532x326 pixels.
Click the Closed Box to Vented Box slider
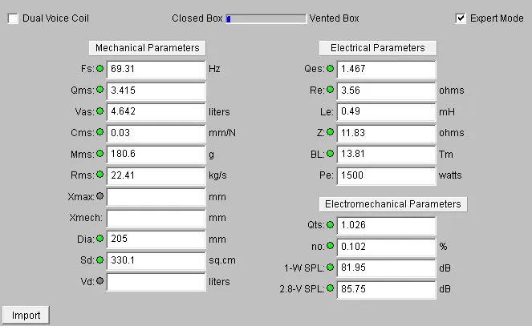pos(266,18)
